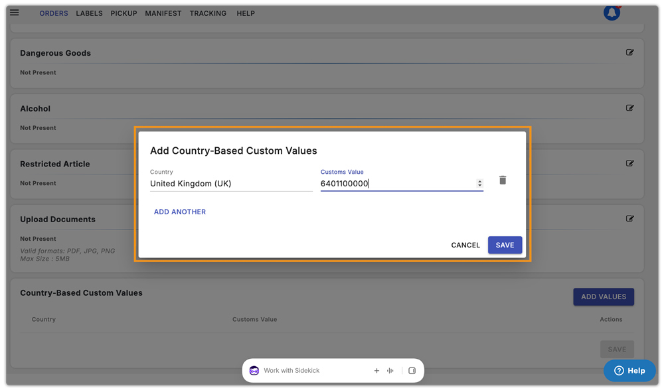Click the voice waveform icon in Sidekick bar
This screenshot has height=392, width=664.
click(x=390, y=370)
